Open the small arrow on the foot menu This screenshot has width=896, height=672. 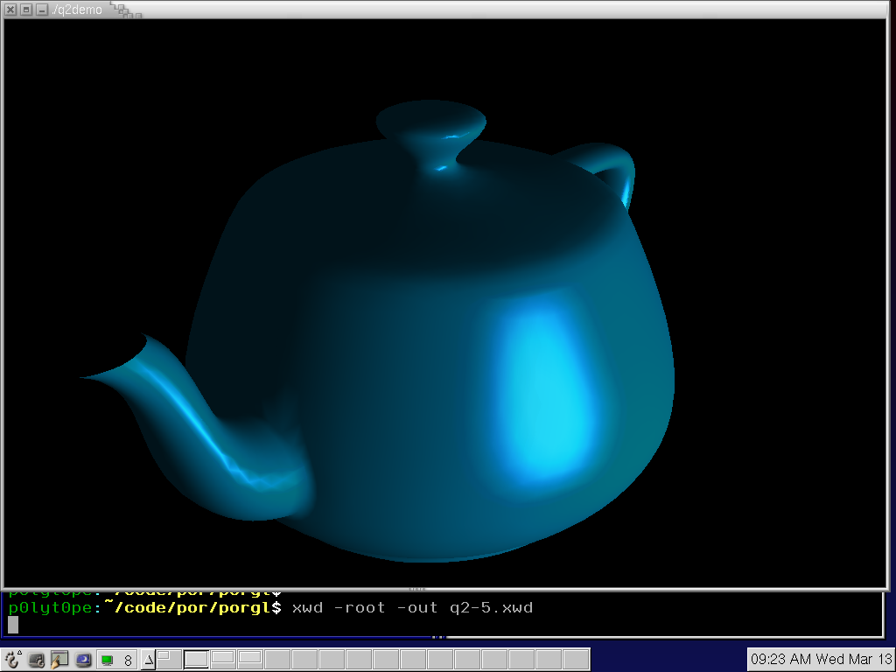pos(19,652)
